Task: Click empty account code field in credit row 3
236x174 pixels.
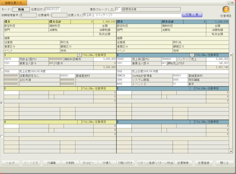Action: pyautogui.click(x=124, y=126)
